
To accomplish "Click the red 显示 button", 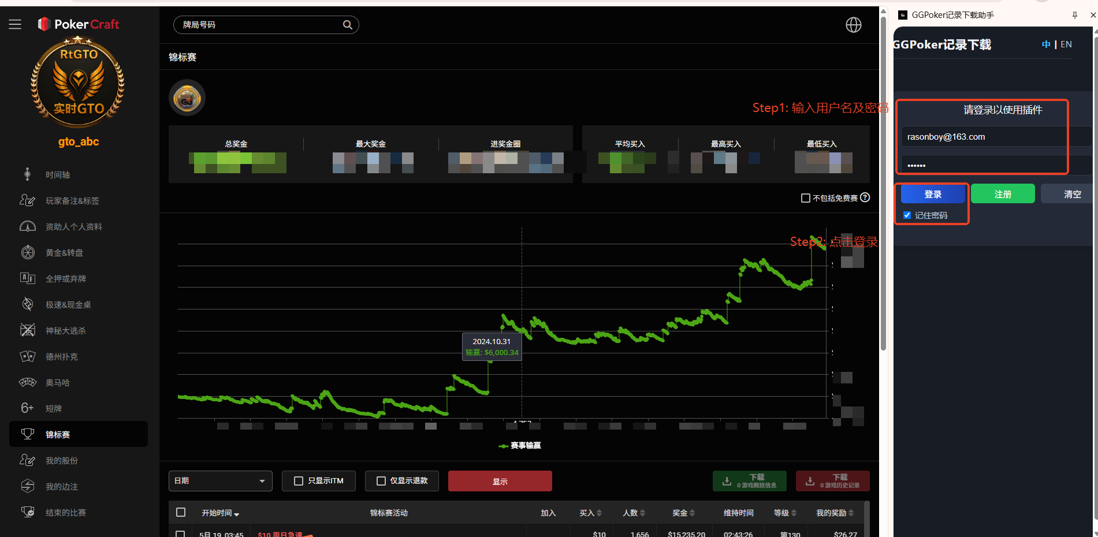I will (x=500, y=481).
